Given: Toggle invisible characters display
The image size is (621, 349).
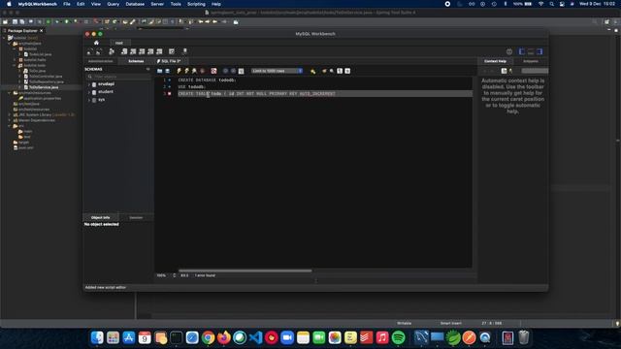Looking at the screenshot, I should (340, 71).
